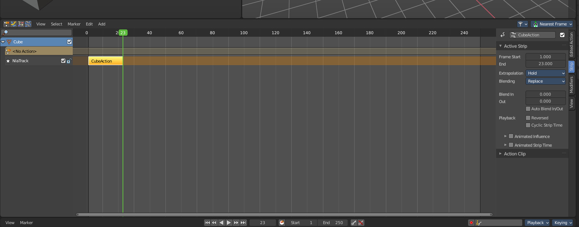Click Active Strip panel drag grip
This screenshot has height=227, width=579.
564,46
